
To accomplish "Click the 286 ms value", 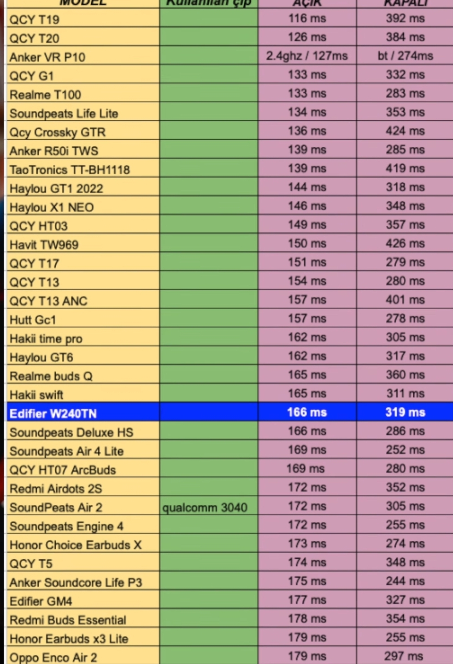I will 405,431.
